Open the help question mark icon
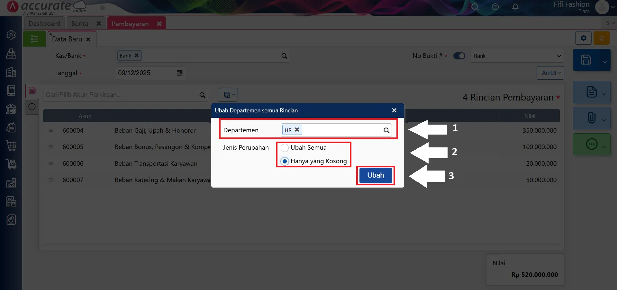 (495, 7)
